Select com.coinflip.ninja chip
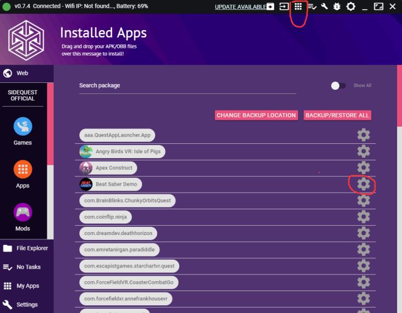 pos(106,217)
